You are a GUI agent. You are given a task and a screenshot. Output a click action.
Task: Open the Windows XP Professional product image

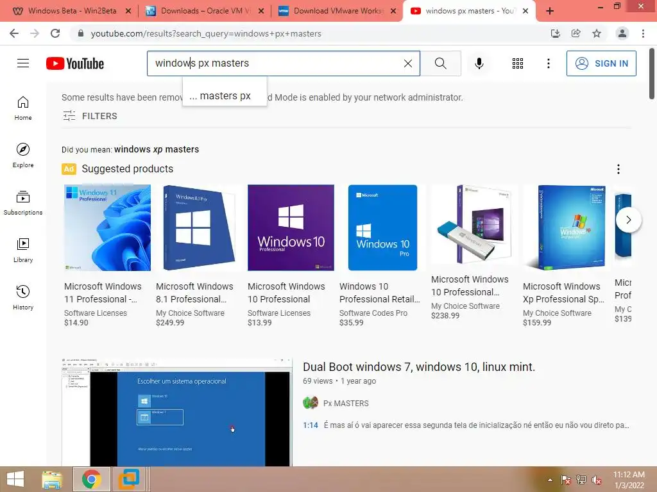566,227
